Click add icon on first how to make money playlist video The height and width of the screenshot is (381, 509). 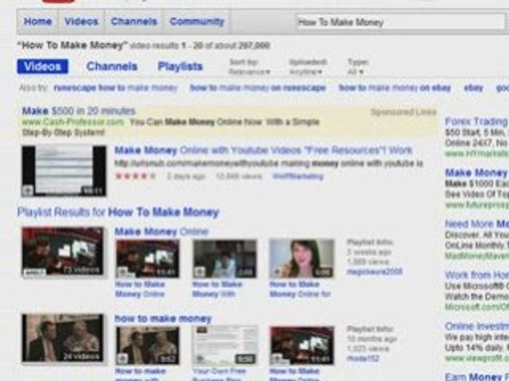[x=122, y=359]
